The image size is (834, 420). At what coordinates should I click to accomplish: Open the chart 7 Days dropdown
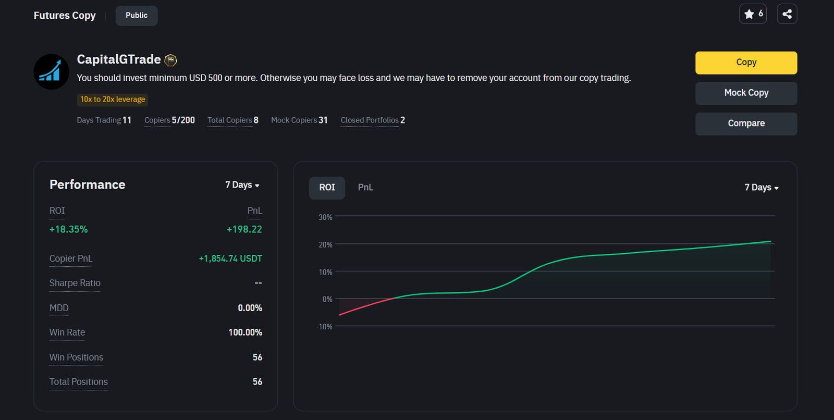pyautogui.click(x=761, y=188)
